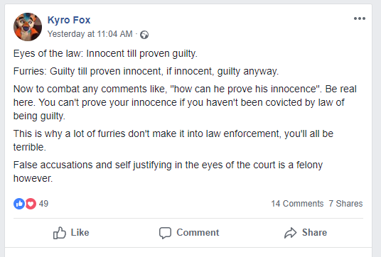This screenshot has width=381, height=257.
Task: Open Kyro Fox's profile picture
Action: [x=28, y=27]
